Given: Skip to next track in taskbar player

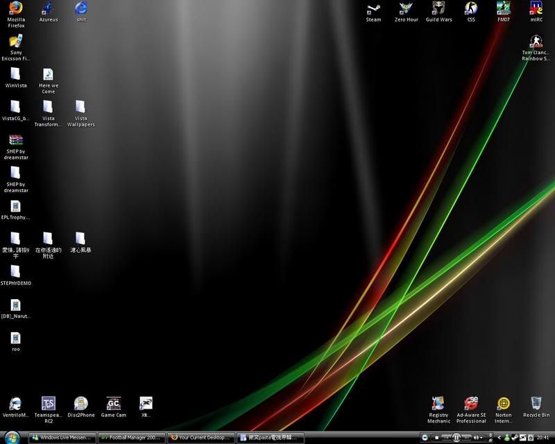Looking at the screenshot, I should pyautogui.click(x=466, y=438).
